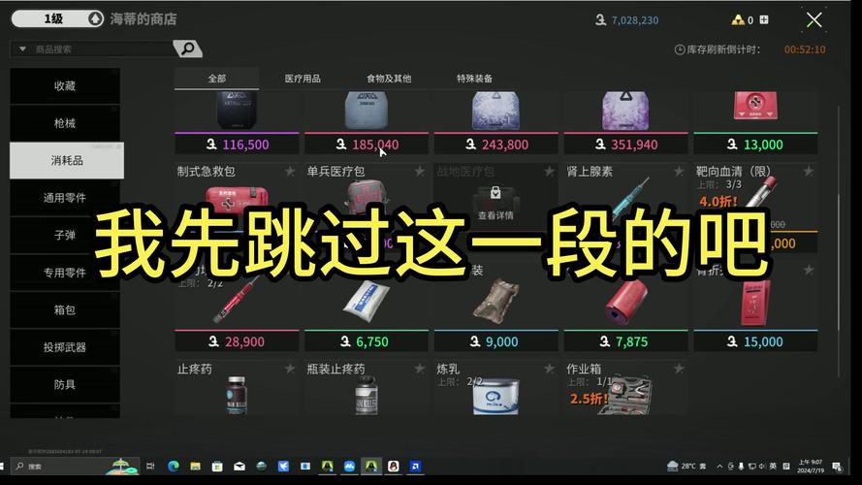
Task: Launch Microsoft Edge from taskbar
Action: 174,466
